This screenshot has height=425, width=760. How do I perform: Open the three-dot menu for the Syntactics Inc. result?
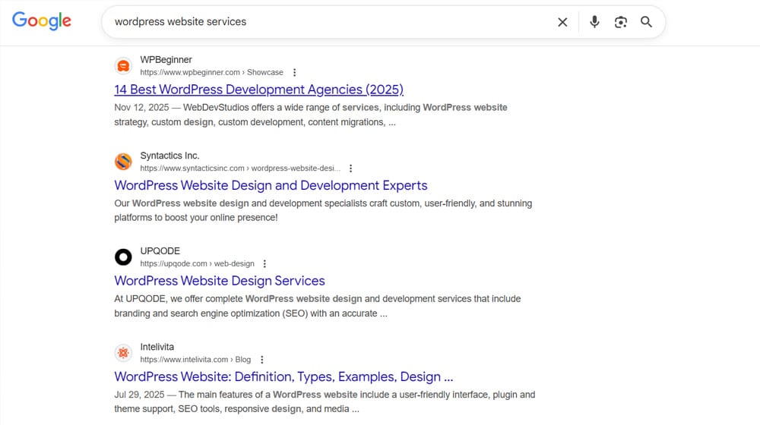[x=350, y=168]
